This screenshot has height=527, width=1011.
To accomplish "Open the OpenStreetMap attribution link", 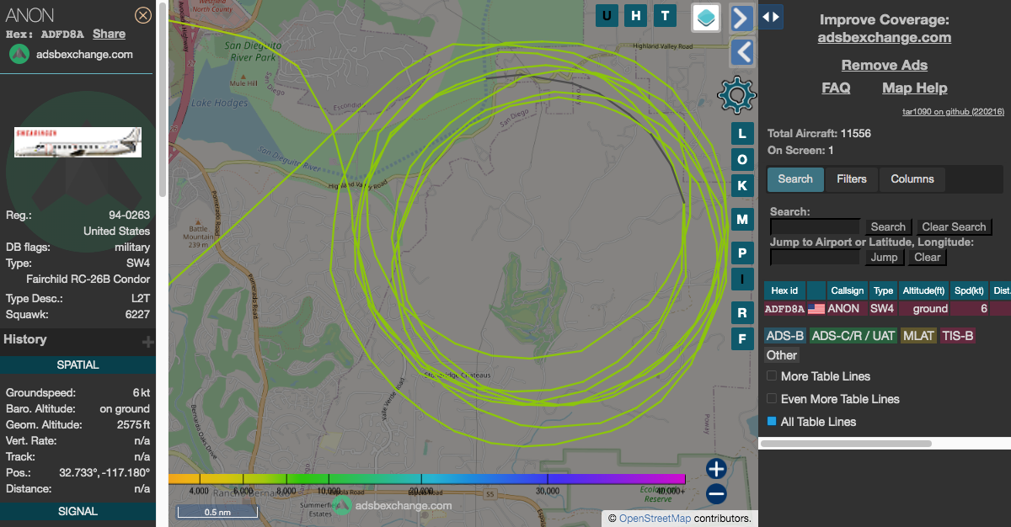I will pyautogui.click(x=655, y=519).
